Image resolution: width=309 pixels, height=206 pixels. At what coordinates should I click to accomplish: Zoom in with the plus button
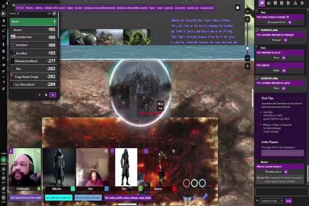(248, 20)
